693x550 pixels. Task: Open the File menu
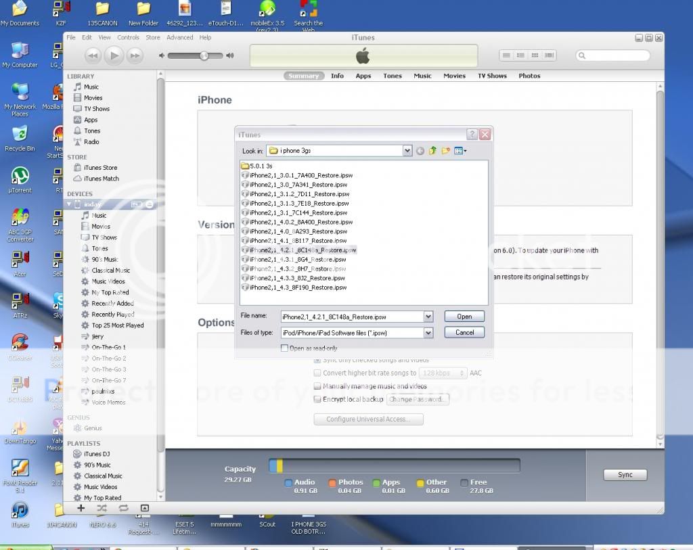coord(70,38)
